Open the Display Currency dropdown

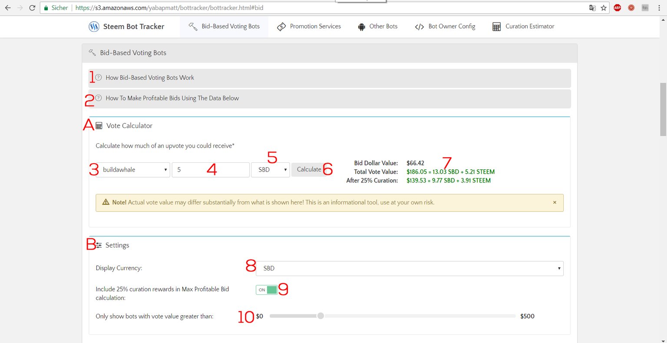[410, 268]
